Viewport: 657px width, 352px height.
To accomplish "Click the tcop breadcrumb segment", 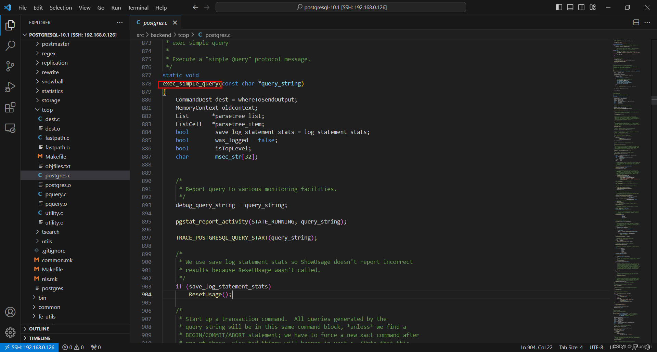I will [183, 35].
